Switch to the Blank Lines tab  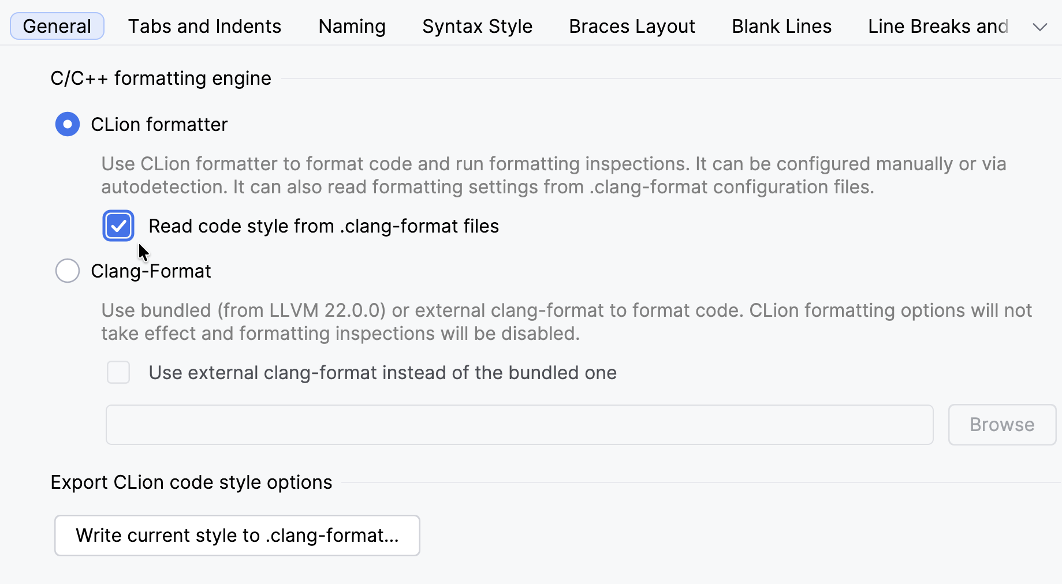[781, 27]
